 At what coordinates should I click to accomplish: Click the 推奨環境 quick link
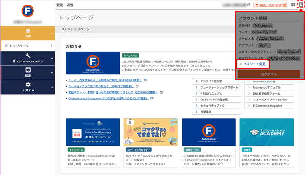click(216, 112)
